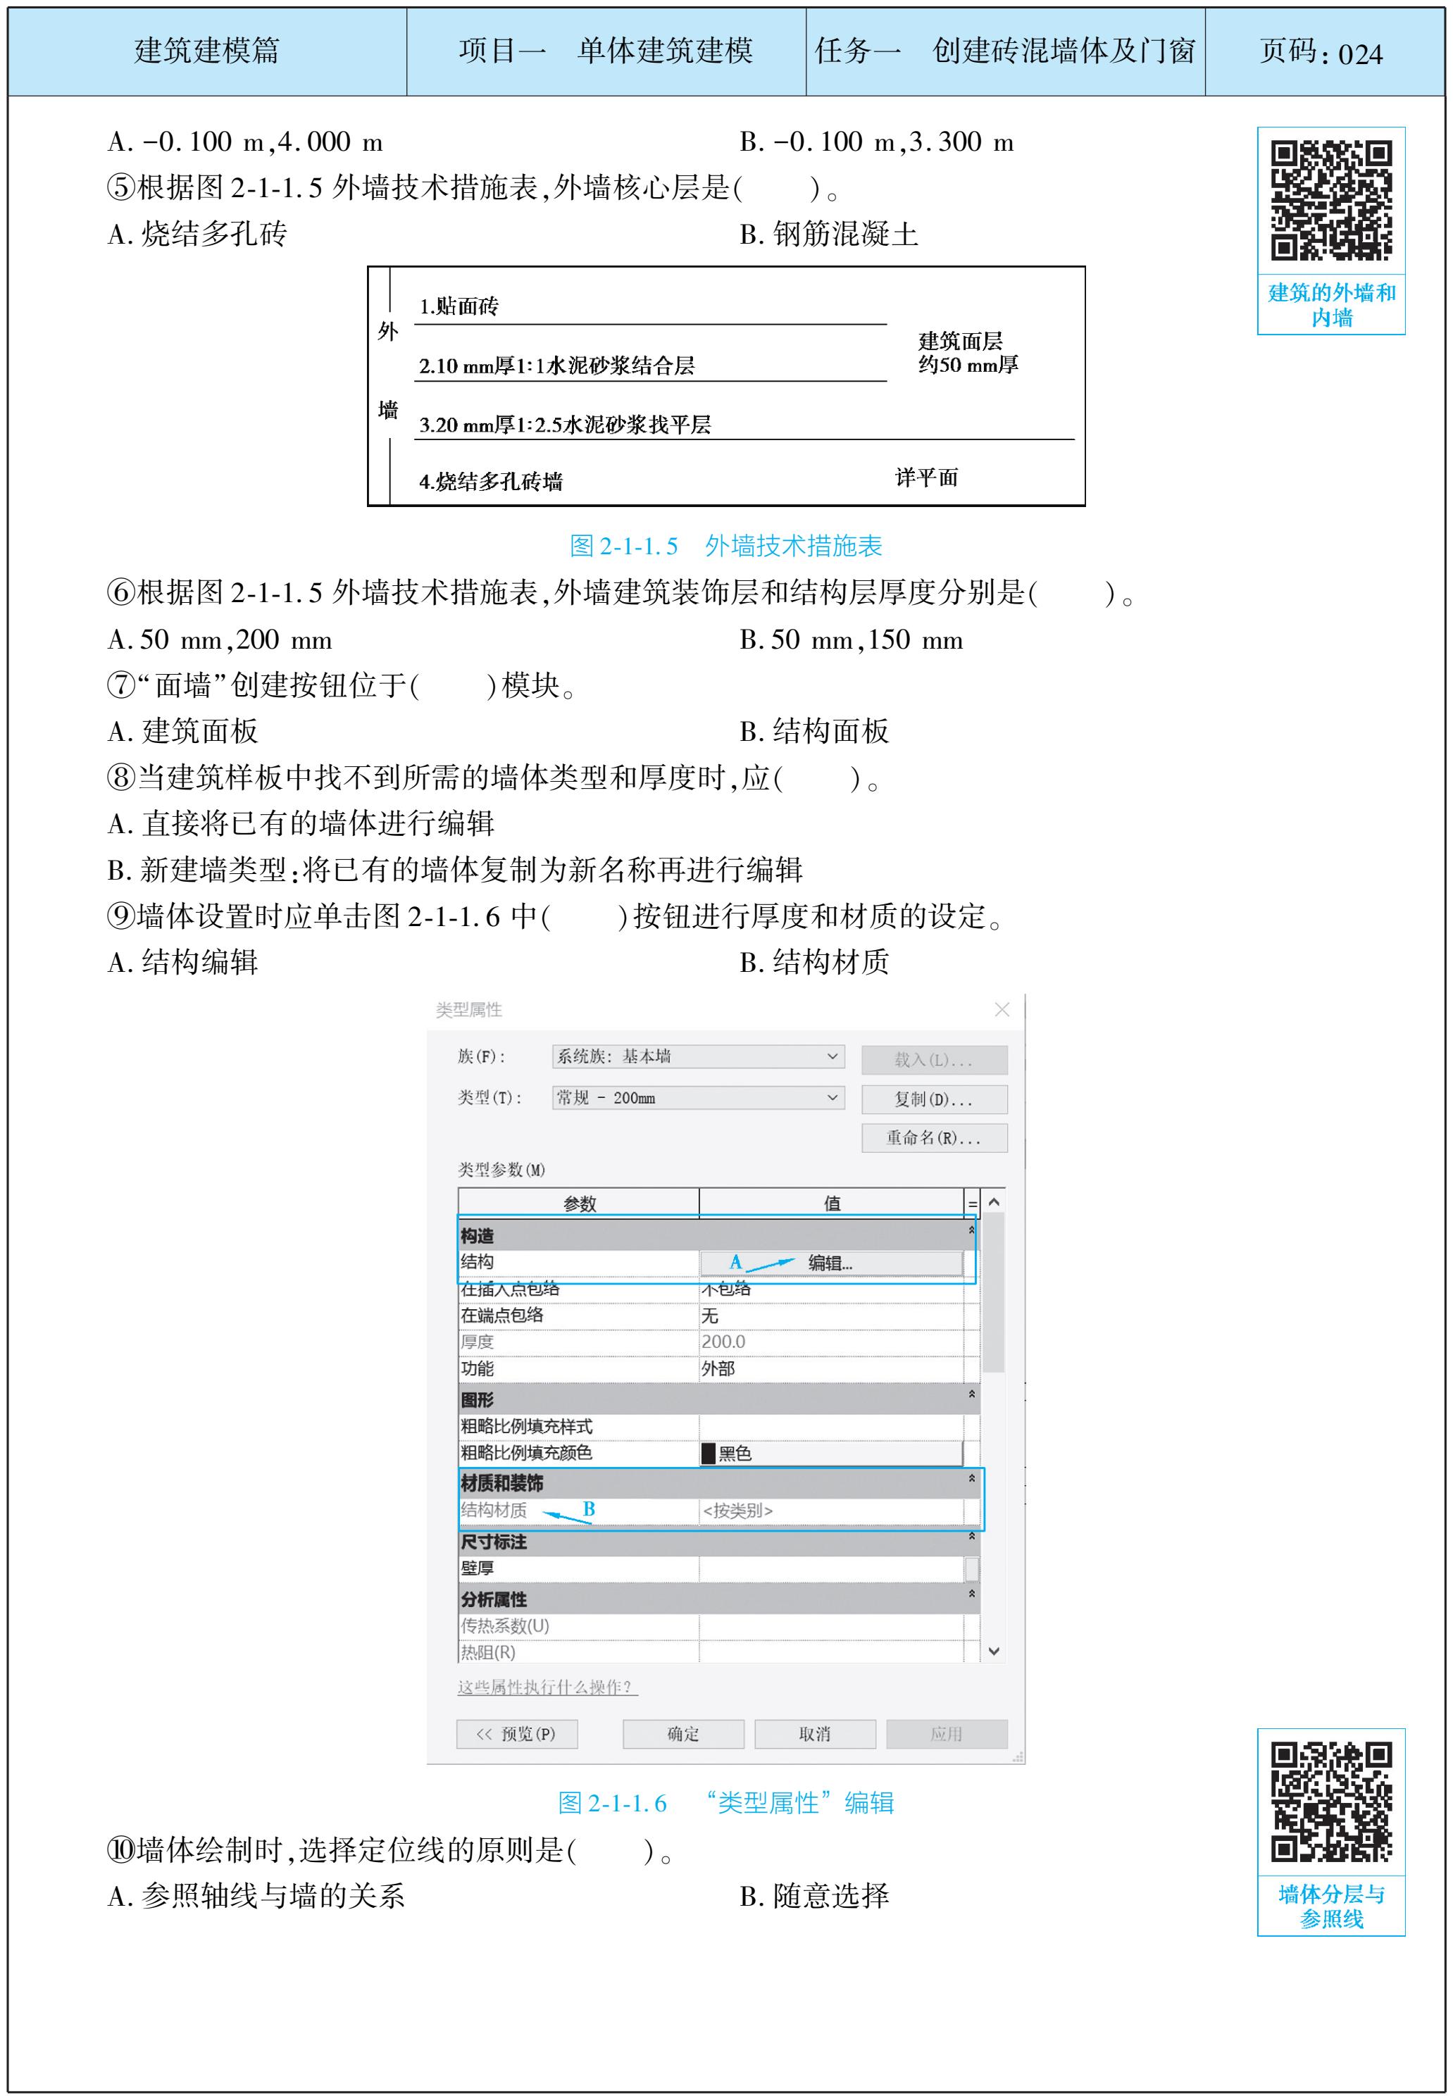This screenshot has width=1453, height=2098.
Task: Click caption 图 2-1-1.6 类型属性编辑
Action: pos(725,1803)
